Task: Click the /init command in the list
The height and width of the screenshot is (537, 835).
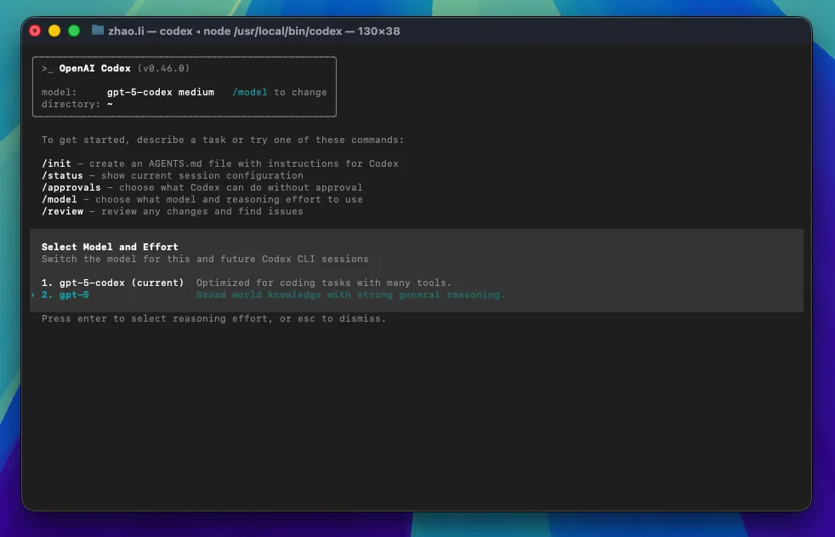Action: (56, 163)
